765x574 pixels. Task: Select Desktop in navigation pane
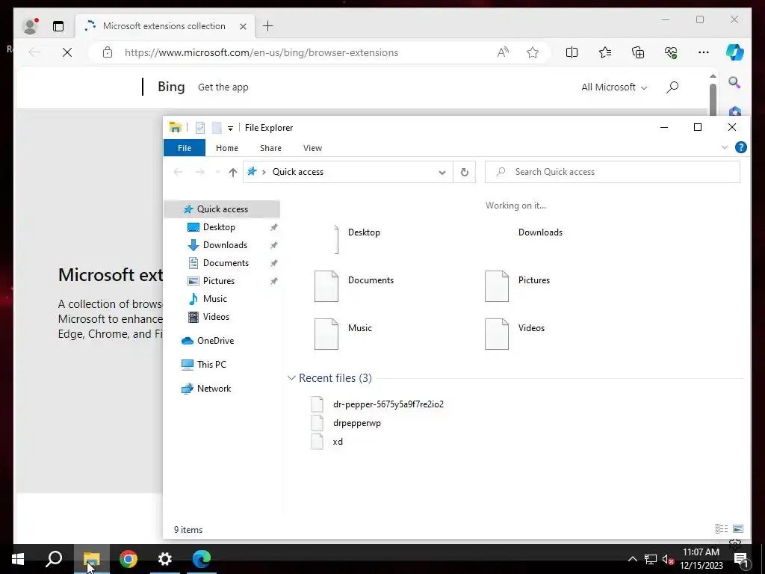pyautogui.click(x=219, y=227)
